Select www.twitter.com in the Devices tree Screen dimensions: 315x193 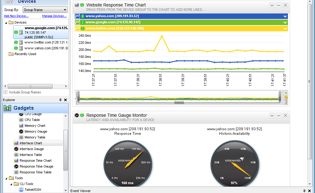tap(46, 43)
